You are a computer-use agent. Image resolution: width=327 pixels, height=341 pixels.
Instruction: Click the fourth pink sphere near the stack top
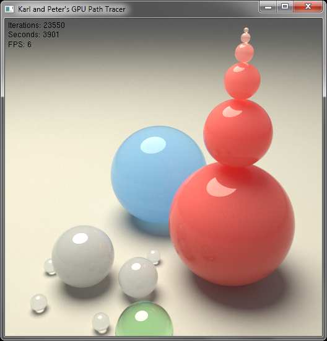(244, 53)
